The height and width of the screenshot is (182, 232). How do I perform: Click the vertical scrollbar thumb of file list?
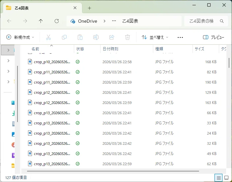tap(229, 63)
